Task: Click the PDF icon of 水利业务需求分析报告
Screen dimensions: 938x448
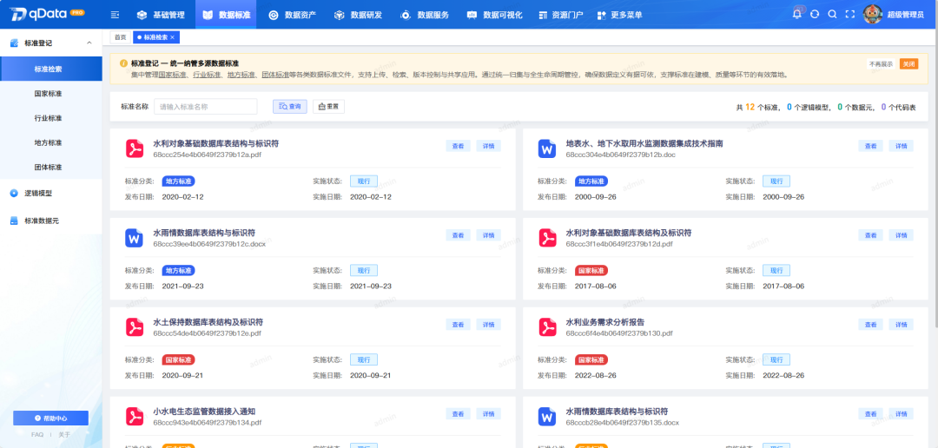Action: [547, 328]
